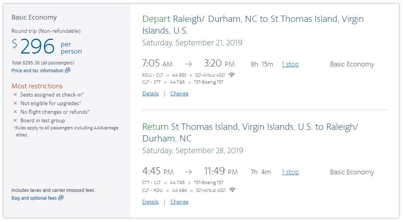The height and width of the screenshot is (222, 403).
Task: Open the Price and tax information link
Action: [x=37, y=71]
